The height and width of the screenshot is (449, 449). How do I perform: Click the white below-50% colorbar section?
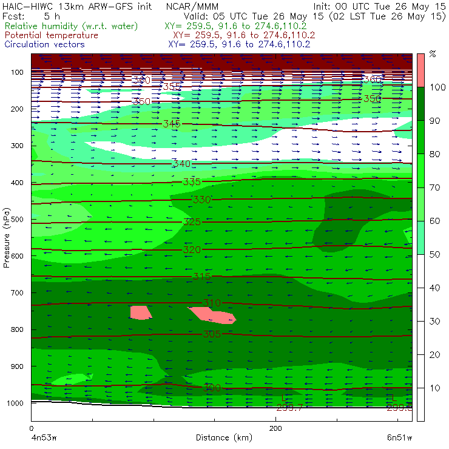click(x=420, y=338)
